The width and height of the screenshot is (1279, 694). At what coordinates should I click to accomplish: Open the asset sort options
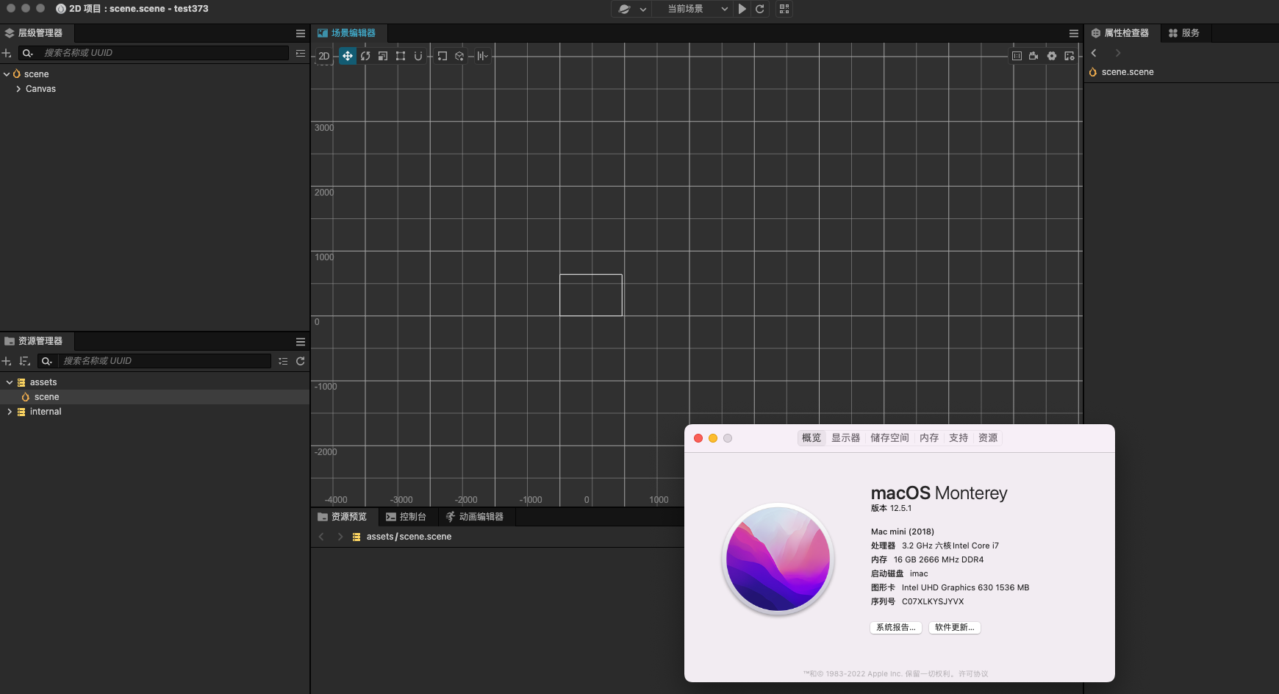pos(24,361)
